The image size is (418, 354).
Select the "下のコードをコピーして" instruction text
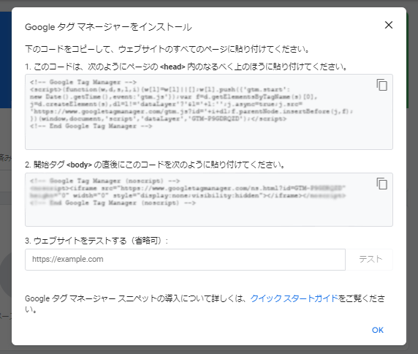click(x=167, y=49)
